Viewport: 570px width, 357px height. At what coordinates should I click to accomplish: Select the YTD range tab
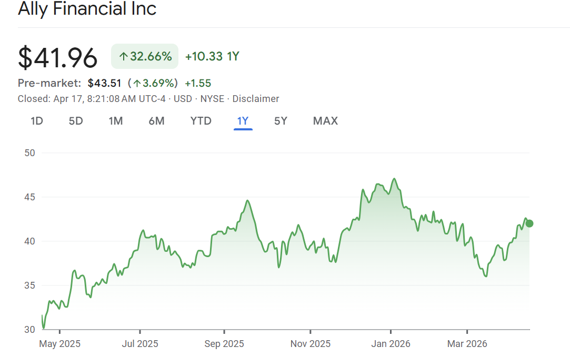tap(201, 121)
